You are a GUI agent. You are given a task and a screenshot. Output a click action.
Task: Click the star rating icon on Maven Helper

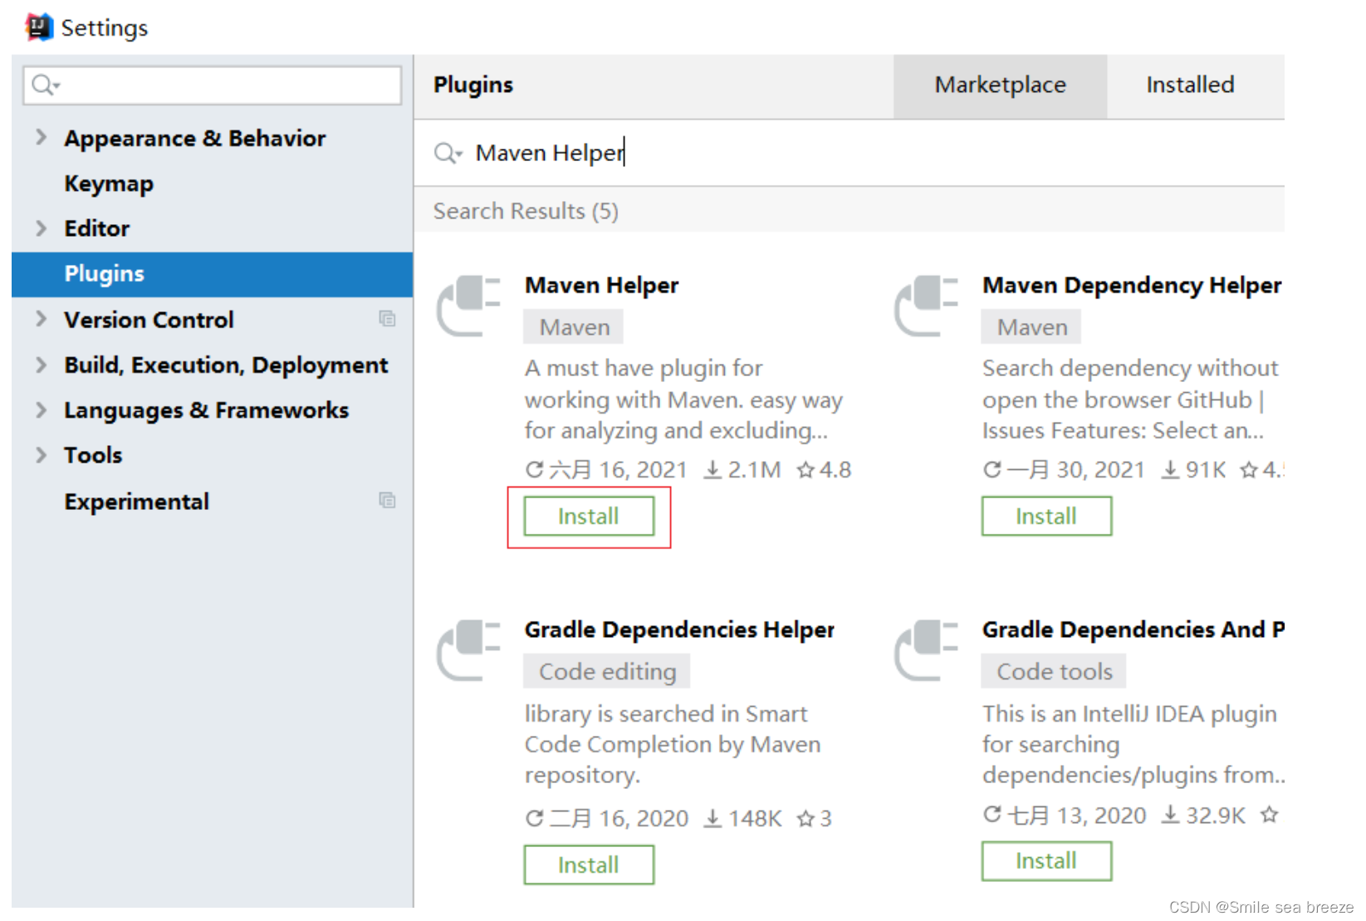(x=805, y=470)
